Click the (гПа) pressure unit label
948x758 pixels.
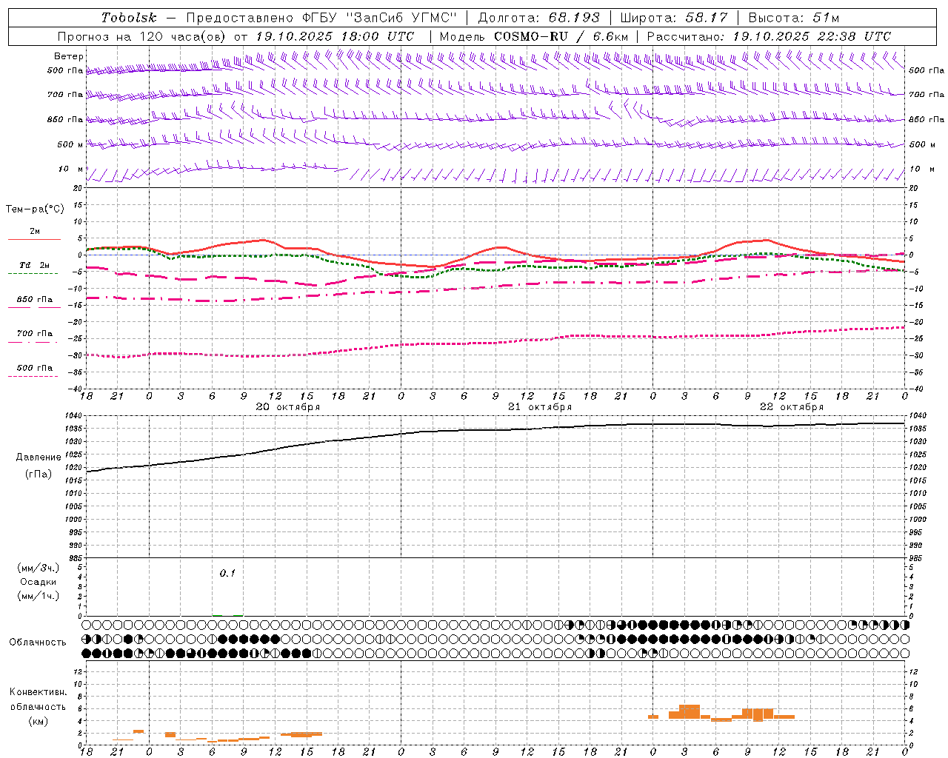(x=39, y=474)
